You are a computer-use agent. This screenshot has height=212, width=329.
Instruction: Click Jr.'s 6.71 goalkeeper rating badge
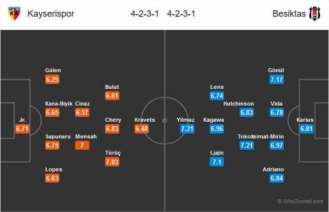[22, 129]
